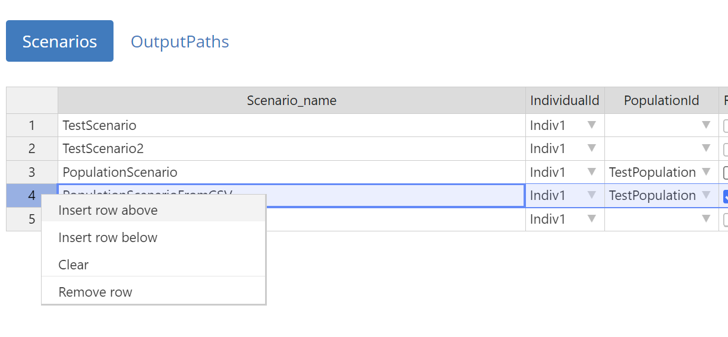Screen dimensions: 728x337
Task: Click the Indiv1 cell in TestScenario row
Action: 565,125
